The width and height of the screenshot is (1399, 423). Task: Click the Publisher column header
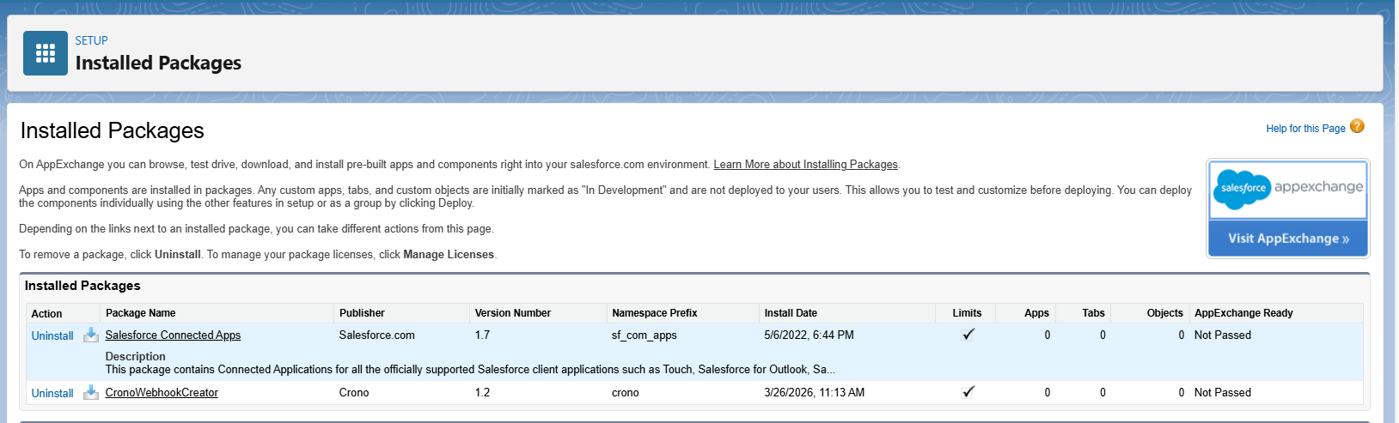362,313
